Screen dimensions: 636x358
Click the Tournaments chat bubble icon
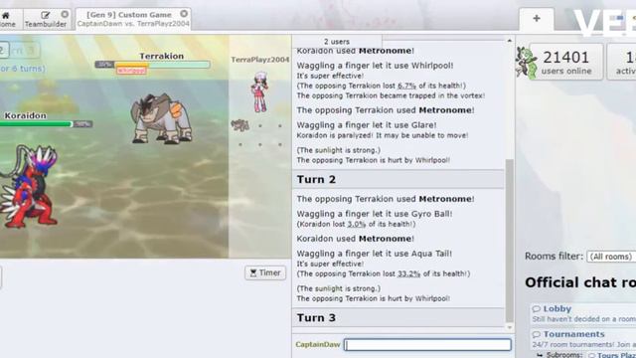tap(537, 334)
